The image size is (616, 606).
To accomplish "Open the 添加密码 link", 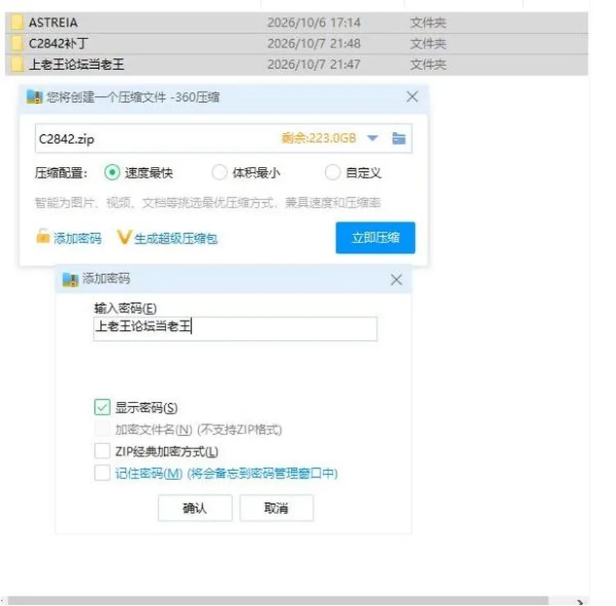I will pos(78,238).
